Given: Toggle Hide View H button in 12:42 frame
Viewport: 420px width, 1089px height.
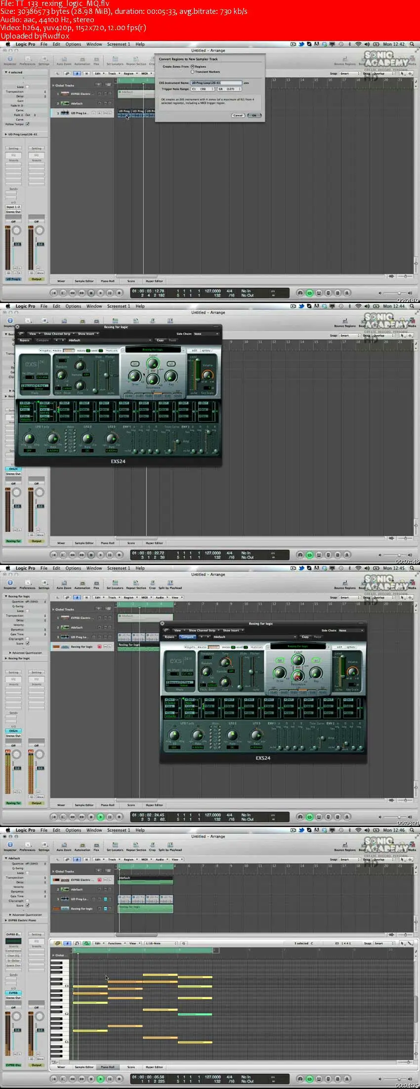Looking at the screenshot, I should pos(86,73).
